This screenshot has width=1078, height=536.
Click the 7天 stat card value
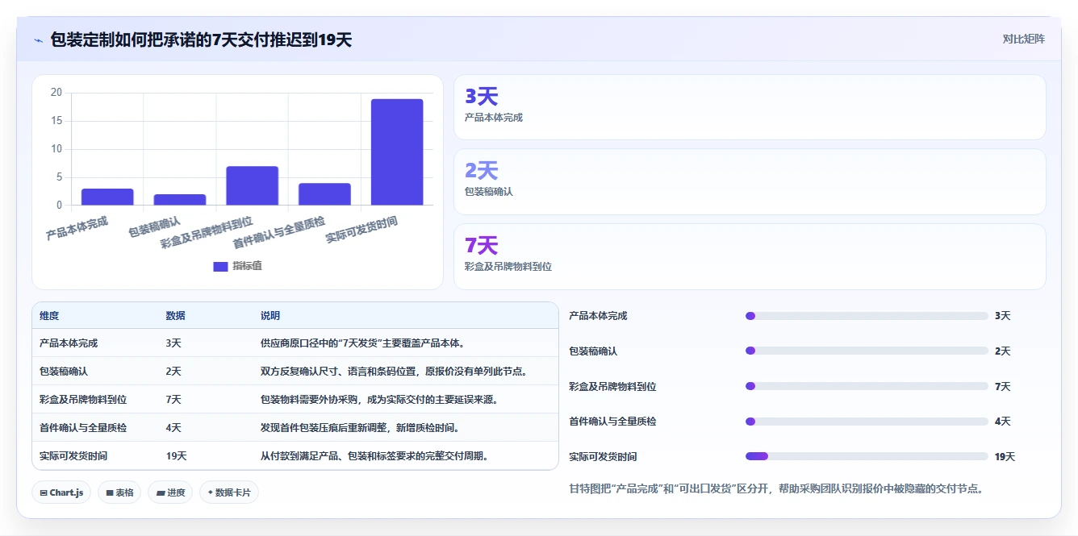click(482, 245)
